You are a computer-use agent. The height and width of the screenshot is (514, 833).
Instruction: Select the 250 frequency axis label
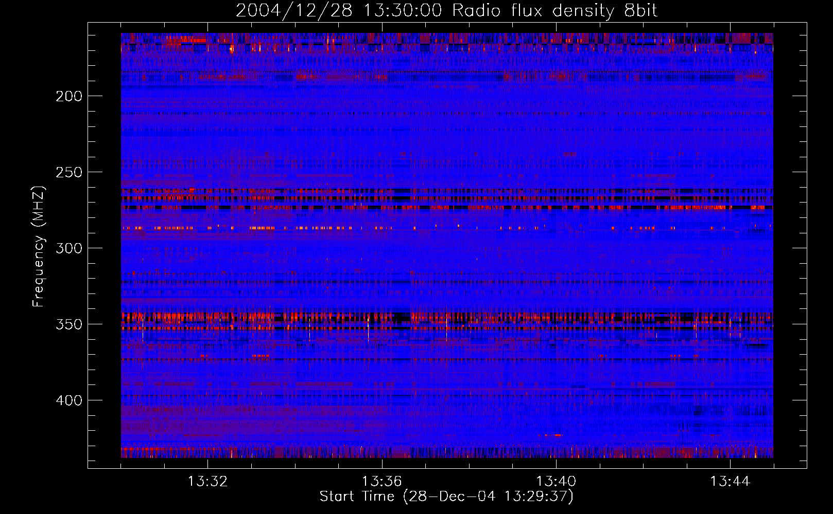pos(68,172)
